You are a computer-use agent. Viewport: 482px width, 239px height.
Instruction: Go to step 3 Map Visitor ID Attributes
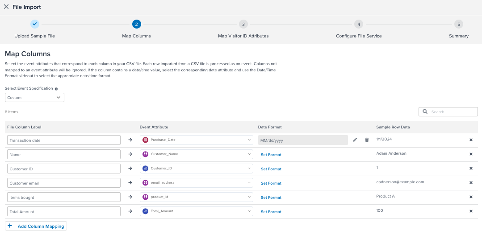pos(243,25)
